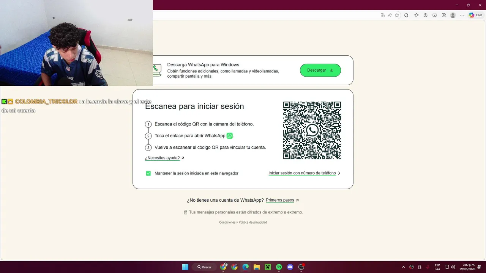Open Spotify from the taskbar
Image resolution: width=486 pixels, height=273 pixels.
[279, 267]
